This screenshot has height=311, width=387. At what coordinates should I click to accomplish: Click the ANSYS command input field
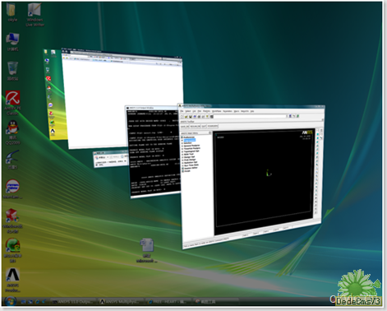point(250,116)
